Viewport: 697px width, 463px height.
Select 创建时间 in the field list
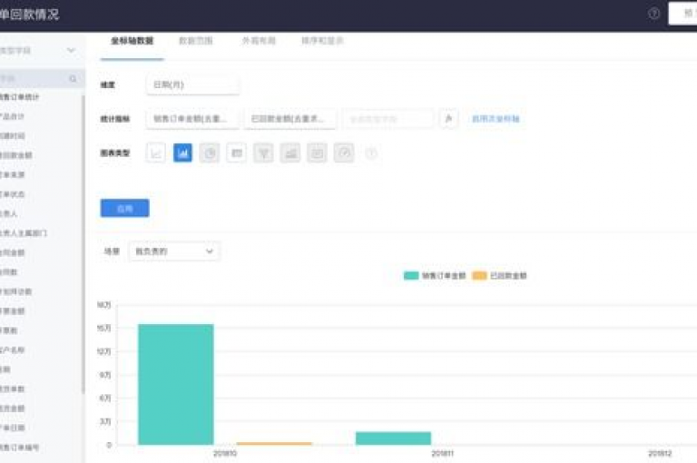point(13,136)
